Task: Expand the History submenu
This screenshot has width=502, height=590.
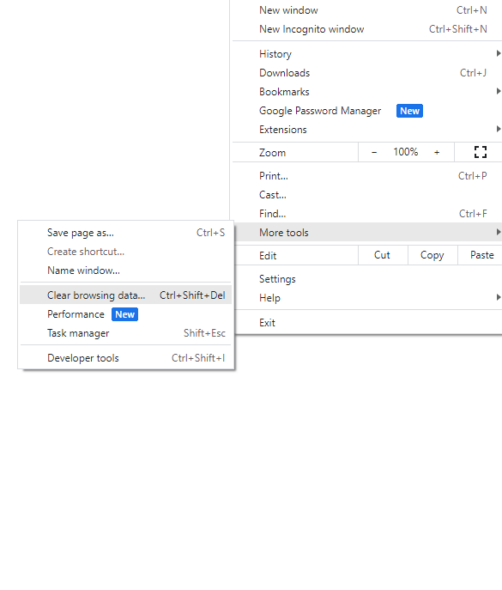Action: coord(367,54)
